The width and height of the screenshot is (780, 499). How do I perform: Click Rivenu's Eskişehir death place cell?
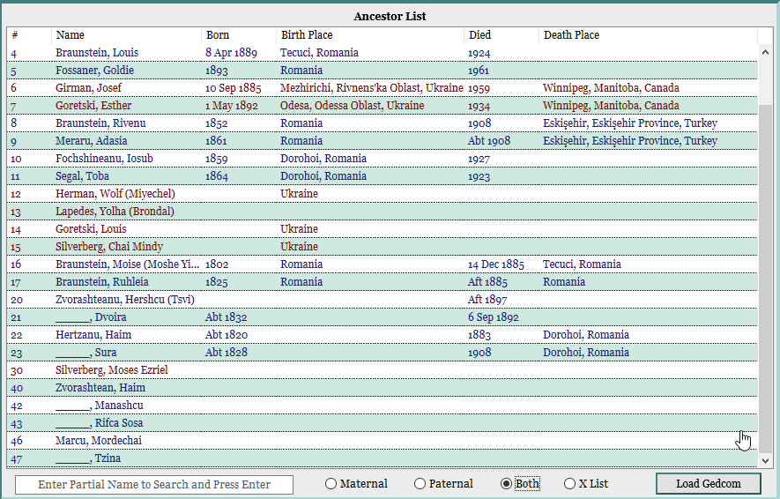point(630,123)
